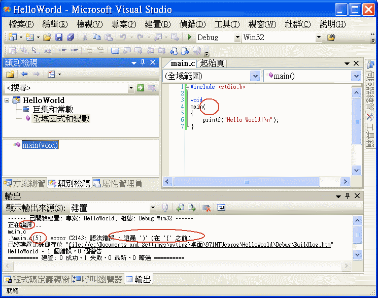The image size is (378, 298).
Task: Open the 工具箱 side tab
Action: 370,131
